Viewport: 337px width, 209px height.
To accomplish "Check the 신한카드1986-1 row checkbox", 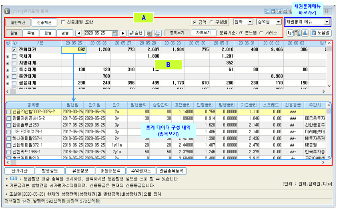I will tap(8, 152).
